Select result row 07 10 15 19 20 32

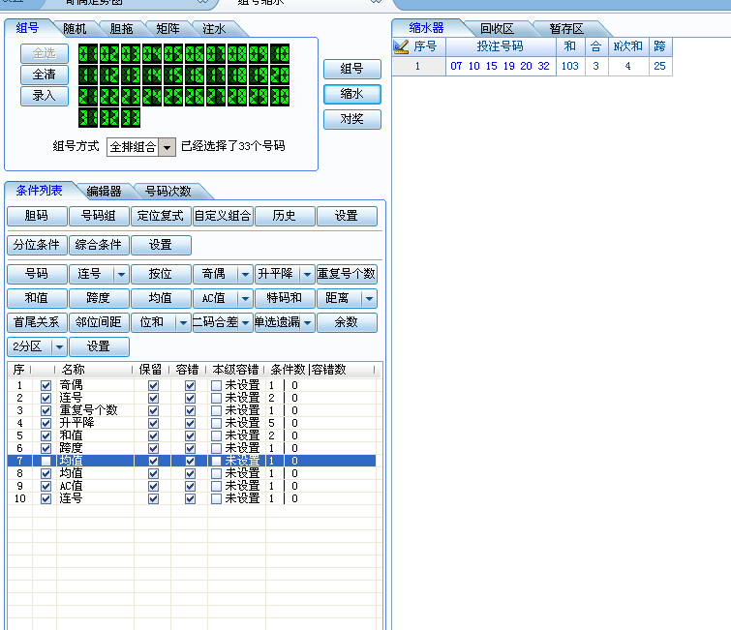pos(500,66)
